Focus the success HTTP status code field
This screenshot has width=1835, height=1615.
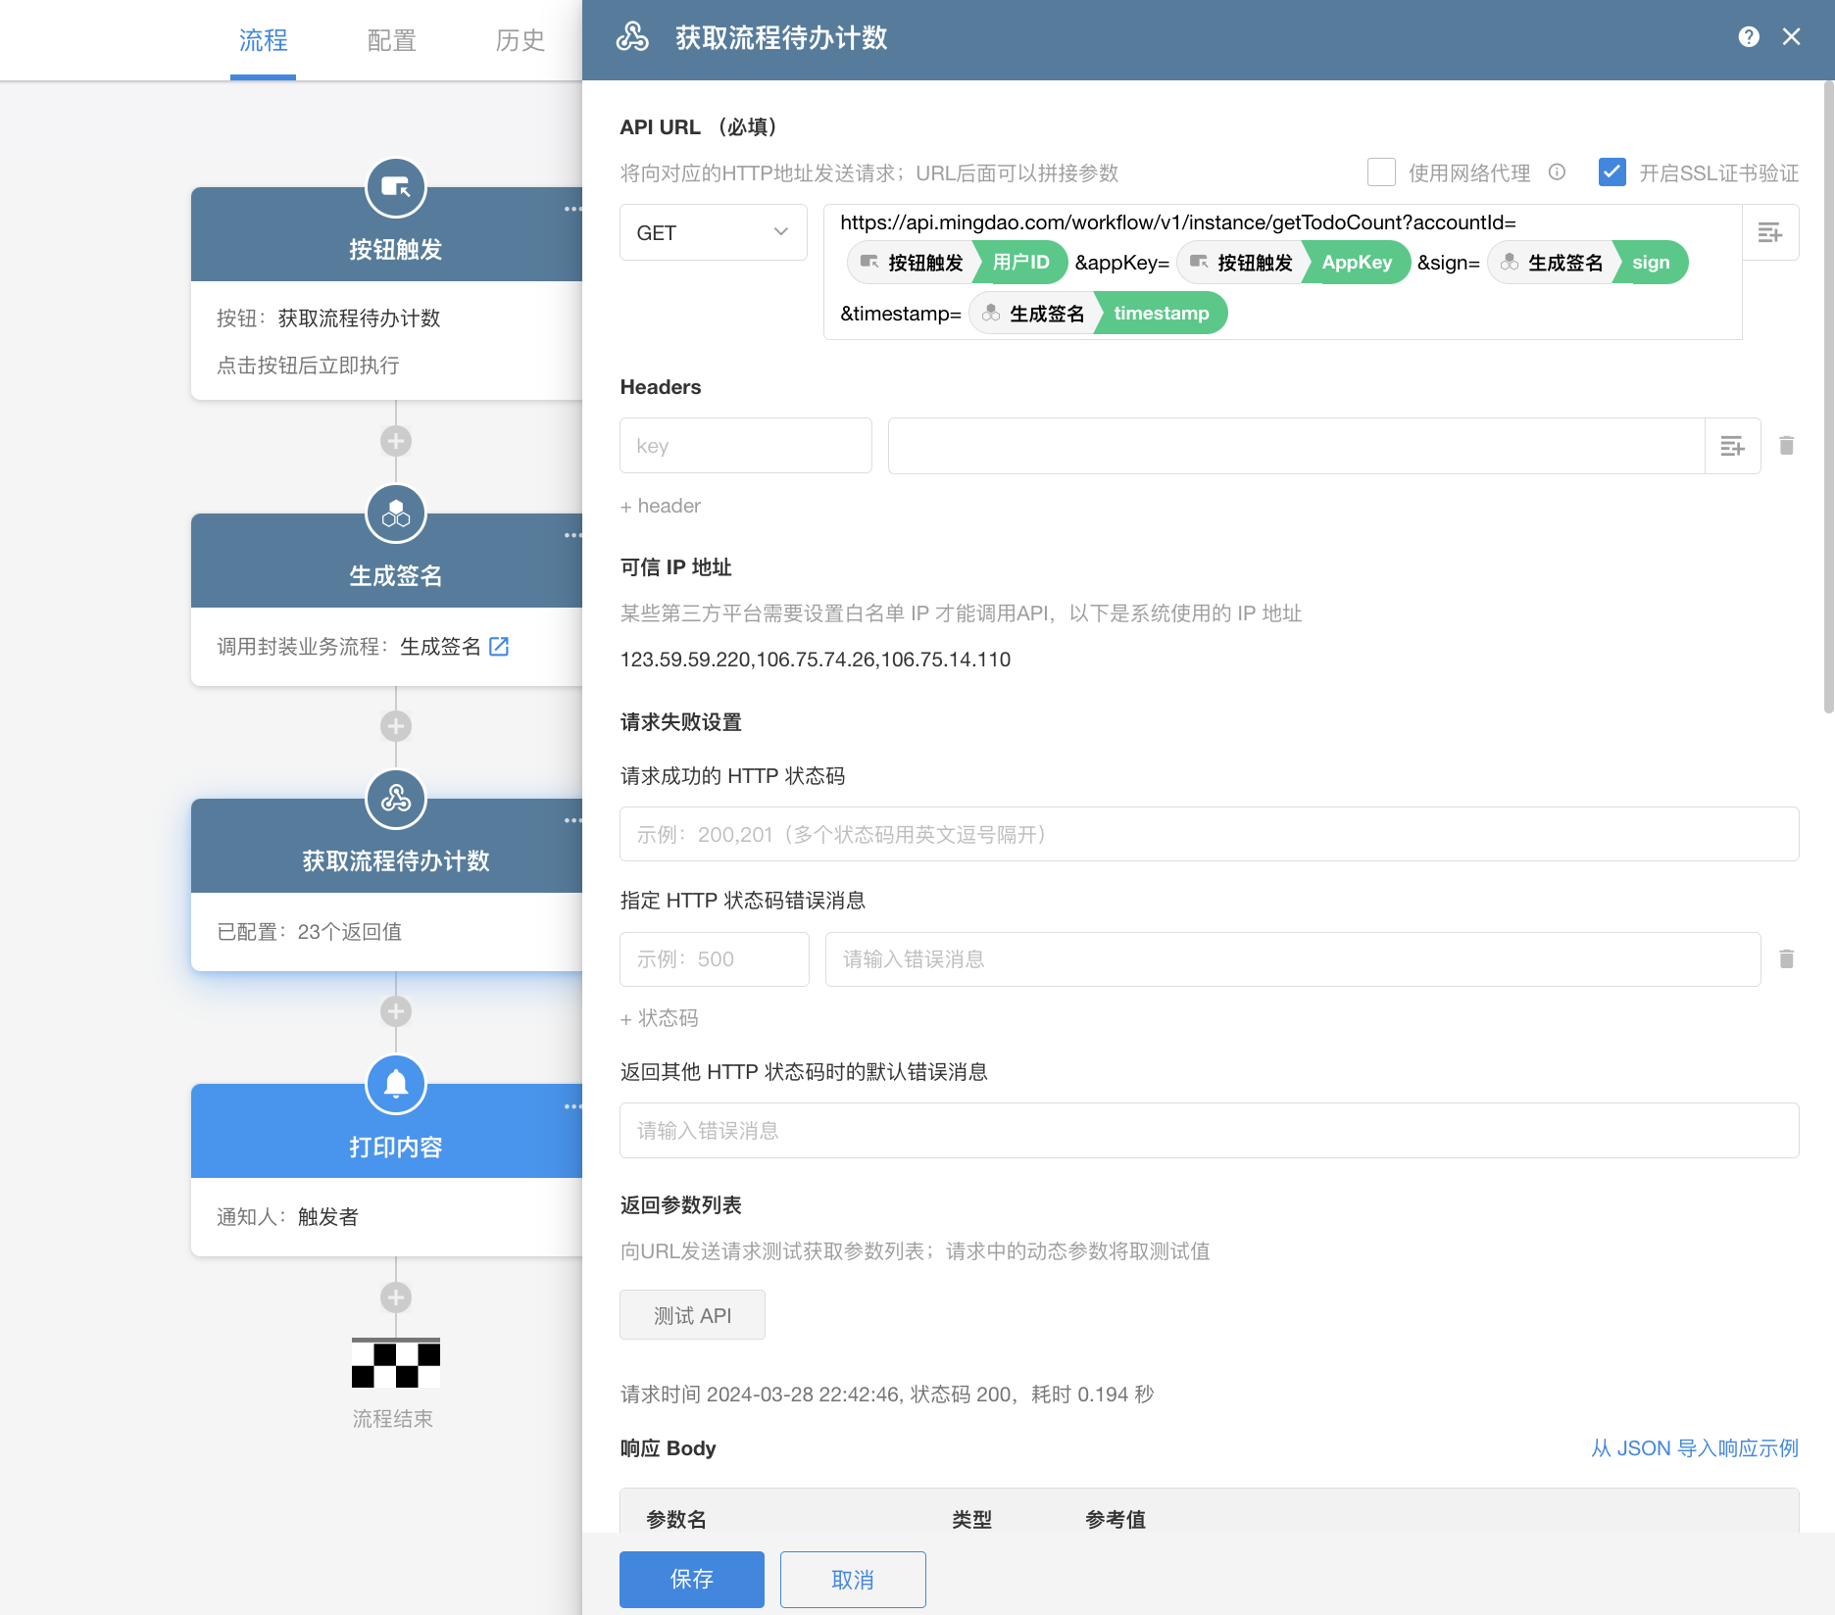(1210, 834)
